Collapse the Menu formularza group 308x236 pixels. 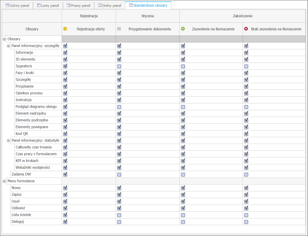pyautogui.click(x=4, y=181)
